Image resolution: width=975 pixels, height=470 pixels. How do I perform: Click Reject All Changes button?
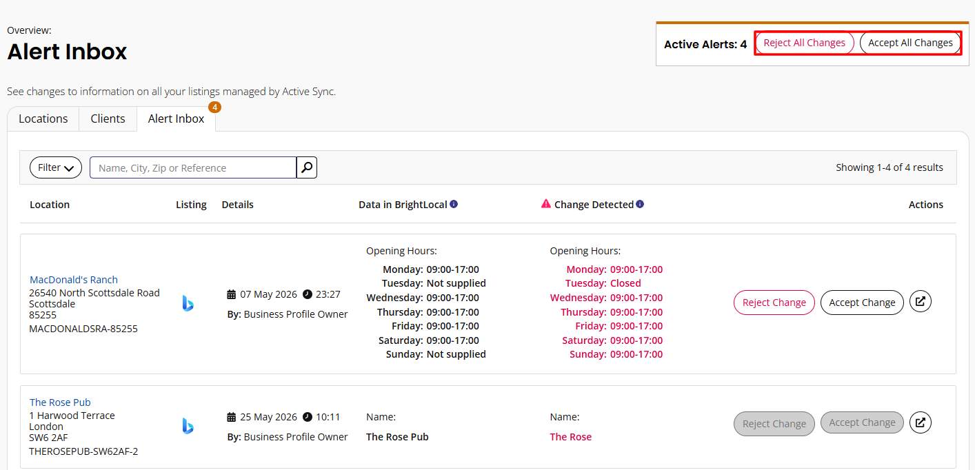pos(805,43)
